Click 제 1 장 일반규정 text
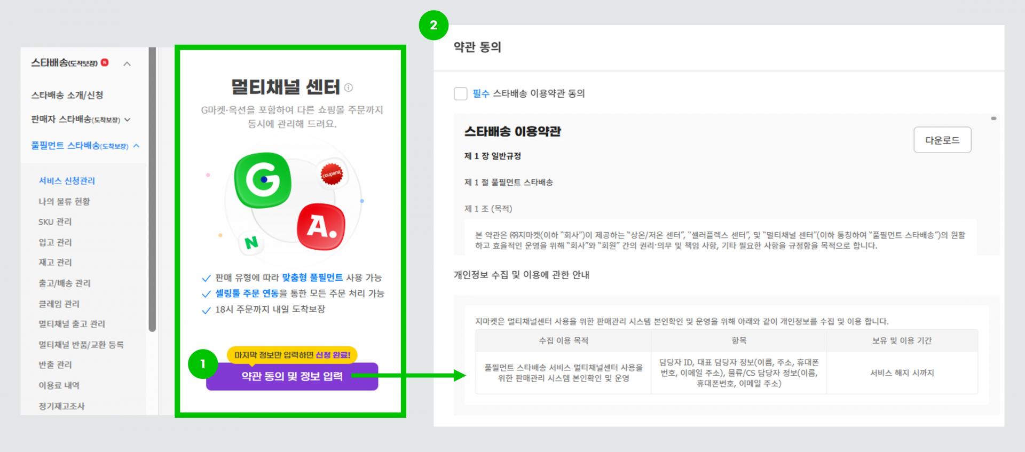Screen dimensions: 1025x452 493,156
